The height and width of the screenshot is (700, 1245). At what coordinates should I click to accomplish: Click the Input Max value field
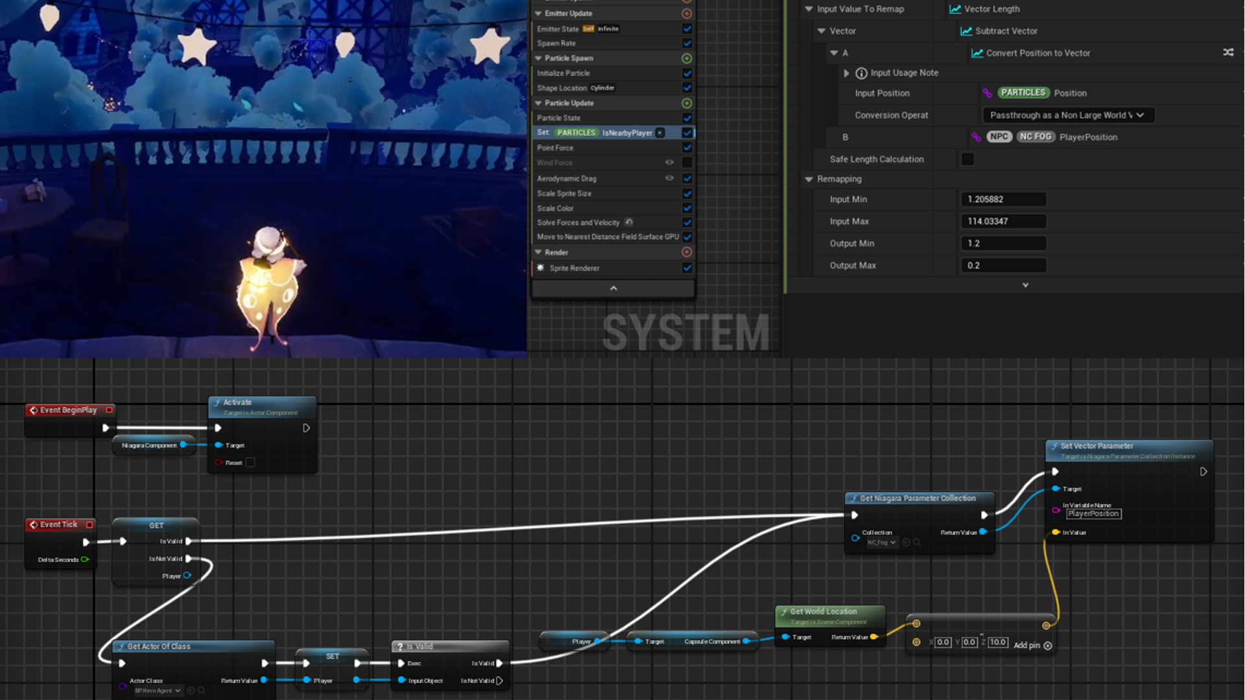pyautogui.click(x=1002, y=222)
